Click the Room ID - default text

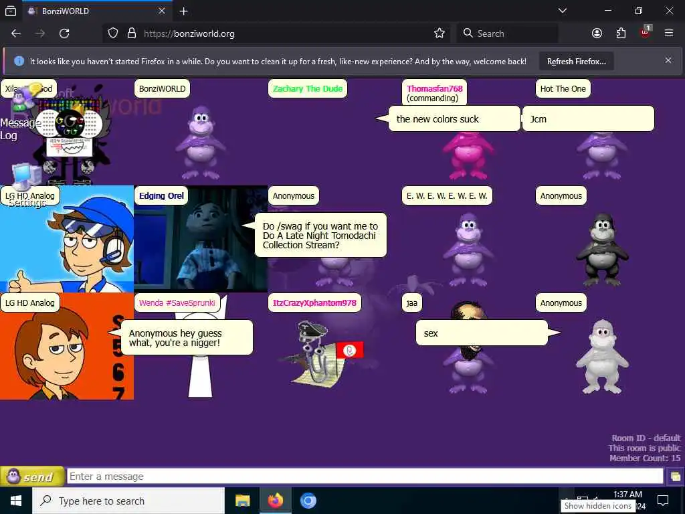[x=646, y=438]
